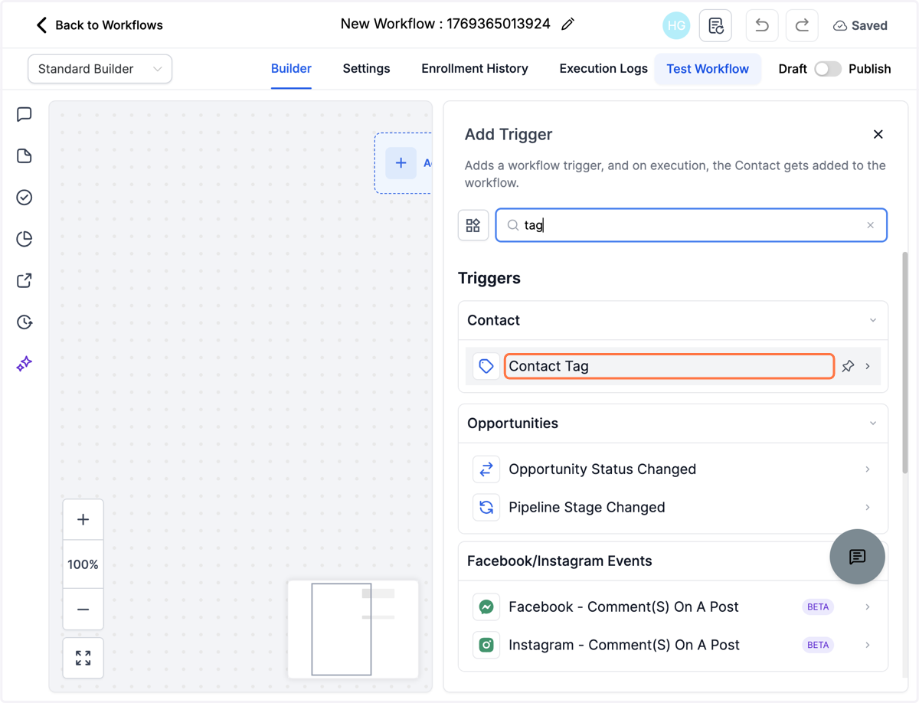Image resolution: width=919 pixels, height=703 pixels.
Task: Open Instagram comment trigger chevron
Action: [868, 646]
